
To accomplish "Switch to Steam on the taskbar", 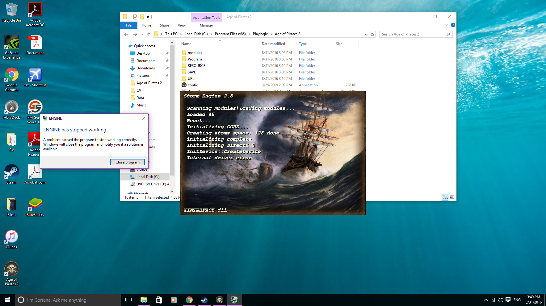I will [204, 300].
